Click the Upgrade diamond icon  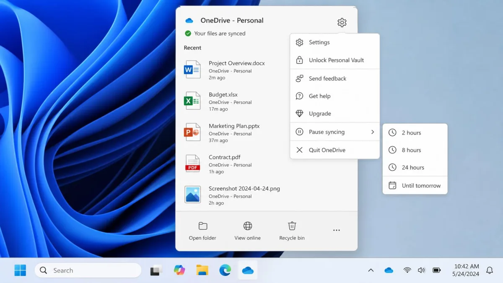[x=299, y=114]
